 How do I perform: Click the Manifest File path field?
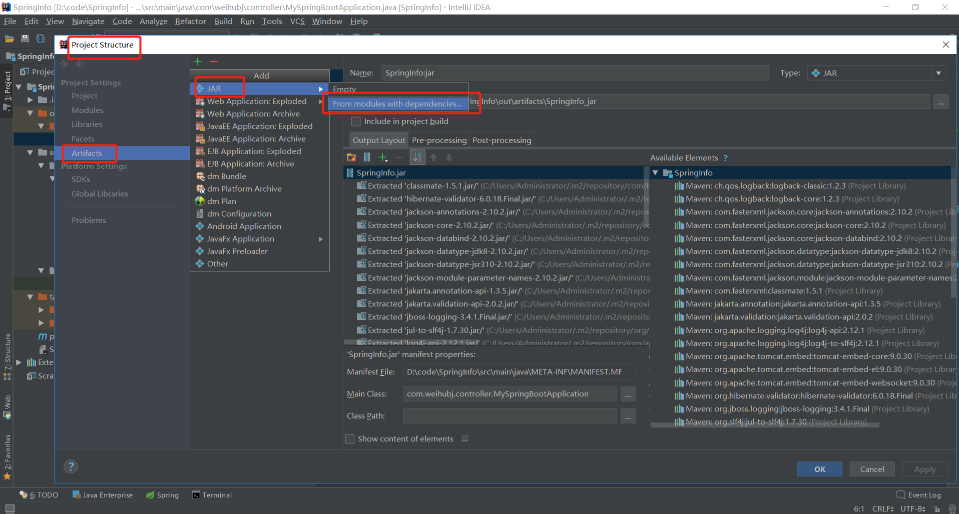point(519,372)
